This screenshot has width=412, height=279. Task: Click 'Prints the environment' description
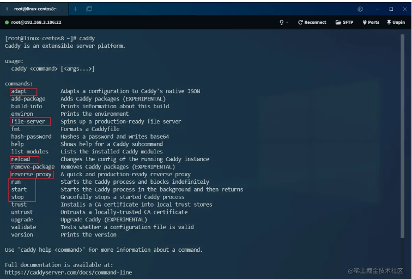95,114
